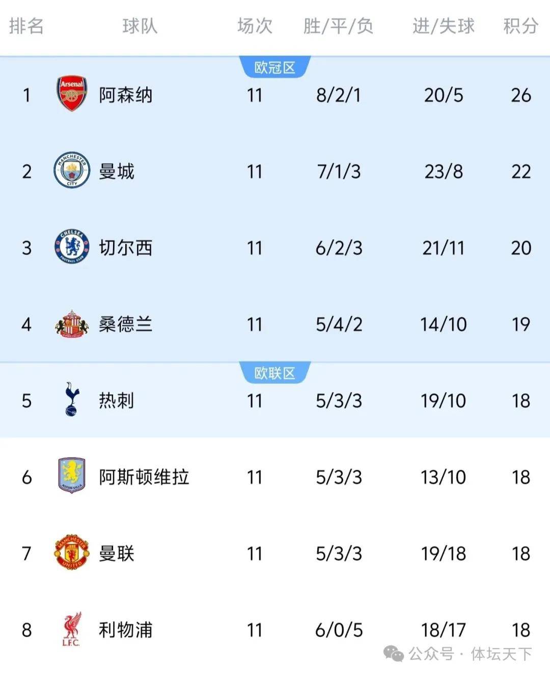
Task: Click the 欧联区 zone label
Action: point(275,373)
